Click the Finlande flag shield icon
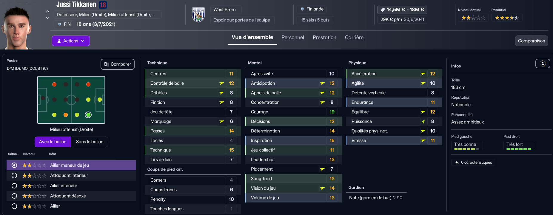The image size is (553, 215). pyautogui.click(x=302, y=9)
